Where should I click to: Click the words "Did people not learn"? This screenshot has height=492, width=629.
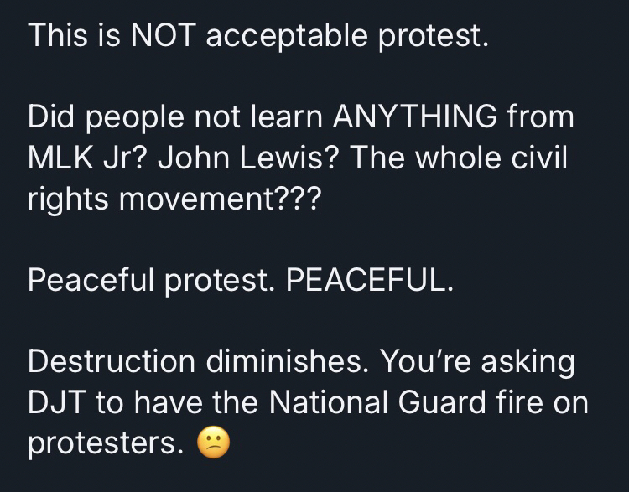176,118
